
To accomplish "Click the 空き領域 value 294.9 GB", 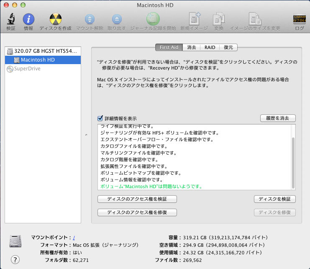I will (x=224, y=245).
